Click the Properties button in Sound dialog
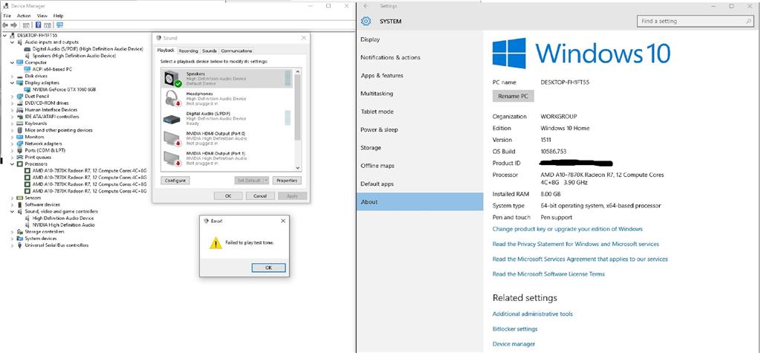The image size is (761, 353). point(287,180)
